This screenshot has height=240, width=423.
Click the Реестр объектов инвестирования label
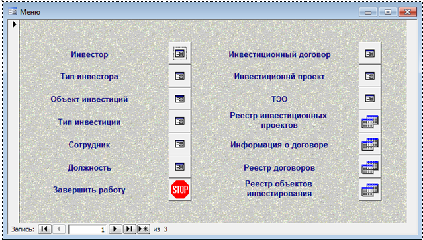279,188
